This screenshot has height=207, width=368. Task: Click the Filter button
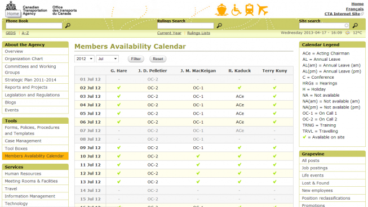pos(136,58)
